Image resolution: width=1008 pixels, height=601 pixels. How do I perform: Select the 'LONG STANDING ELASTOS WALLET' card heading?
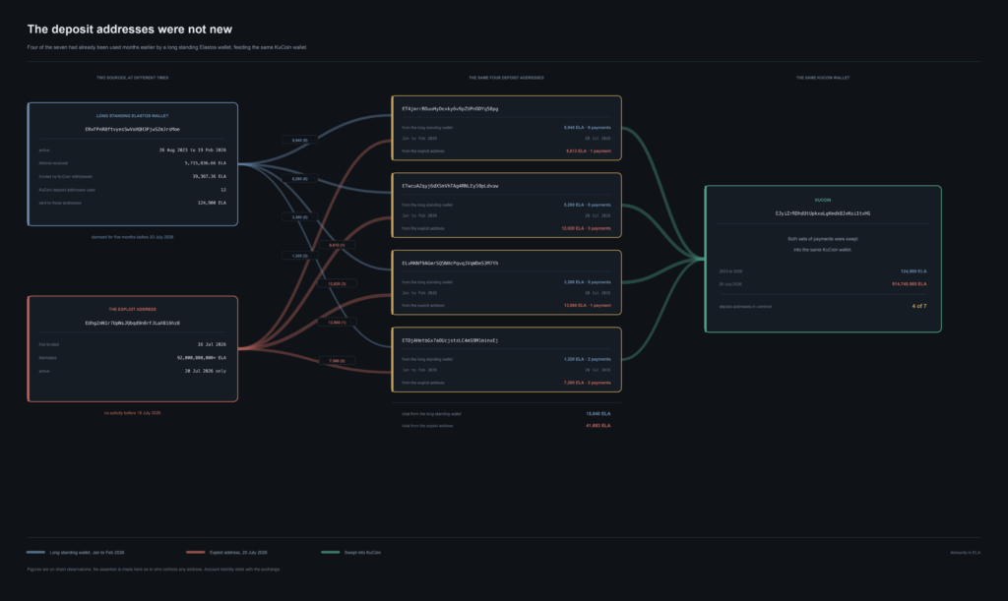(x=133, y=116)
